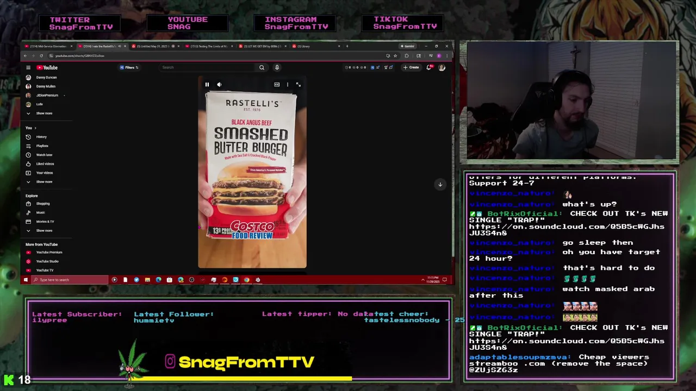The image size is (696, 391).
Task: Open Liked videos in sidebar
Action: [46, 163]
